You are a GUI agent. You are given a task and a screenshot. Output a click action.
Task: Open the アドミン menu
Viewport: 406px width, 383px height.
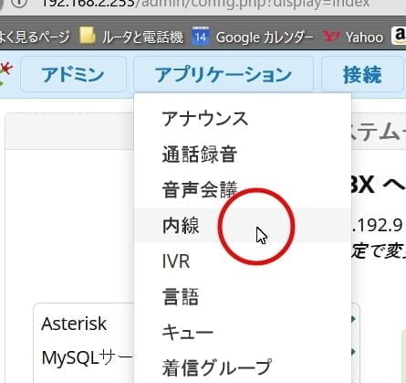pos(73,74)
